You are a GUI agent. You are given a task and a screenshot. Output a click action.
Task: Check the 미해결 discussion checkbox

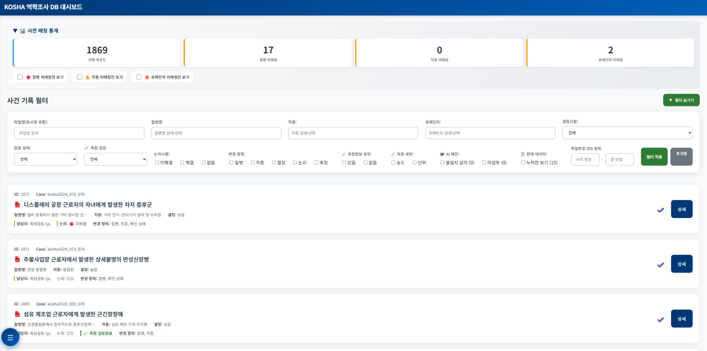pyautogui.click(x=157, y=163)
